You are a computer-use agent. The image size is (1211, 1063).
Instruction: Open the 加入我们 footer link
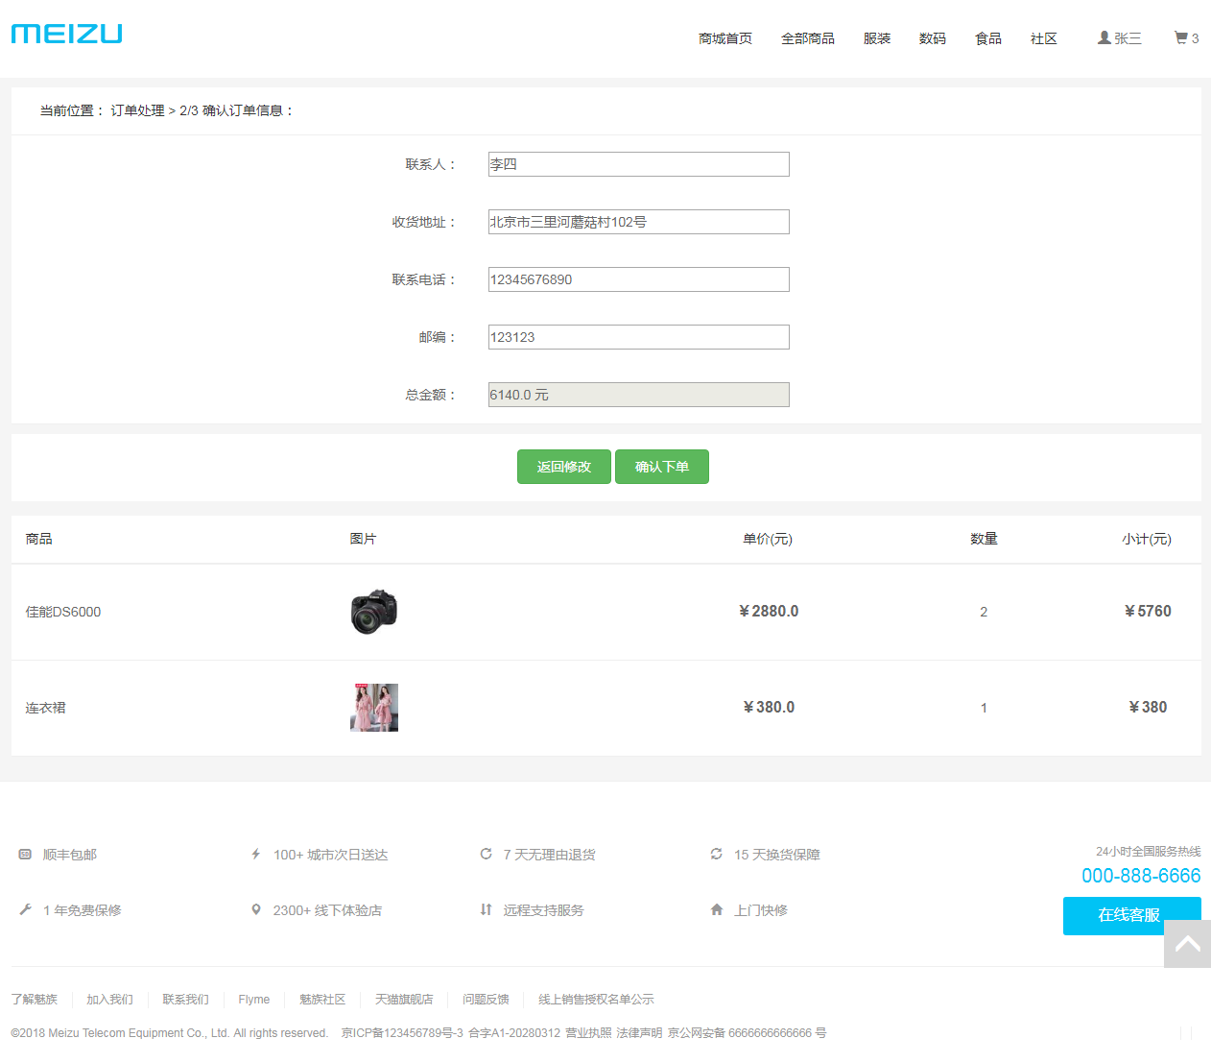tap(110, 1000)
